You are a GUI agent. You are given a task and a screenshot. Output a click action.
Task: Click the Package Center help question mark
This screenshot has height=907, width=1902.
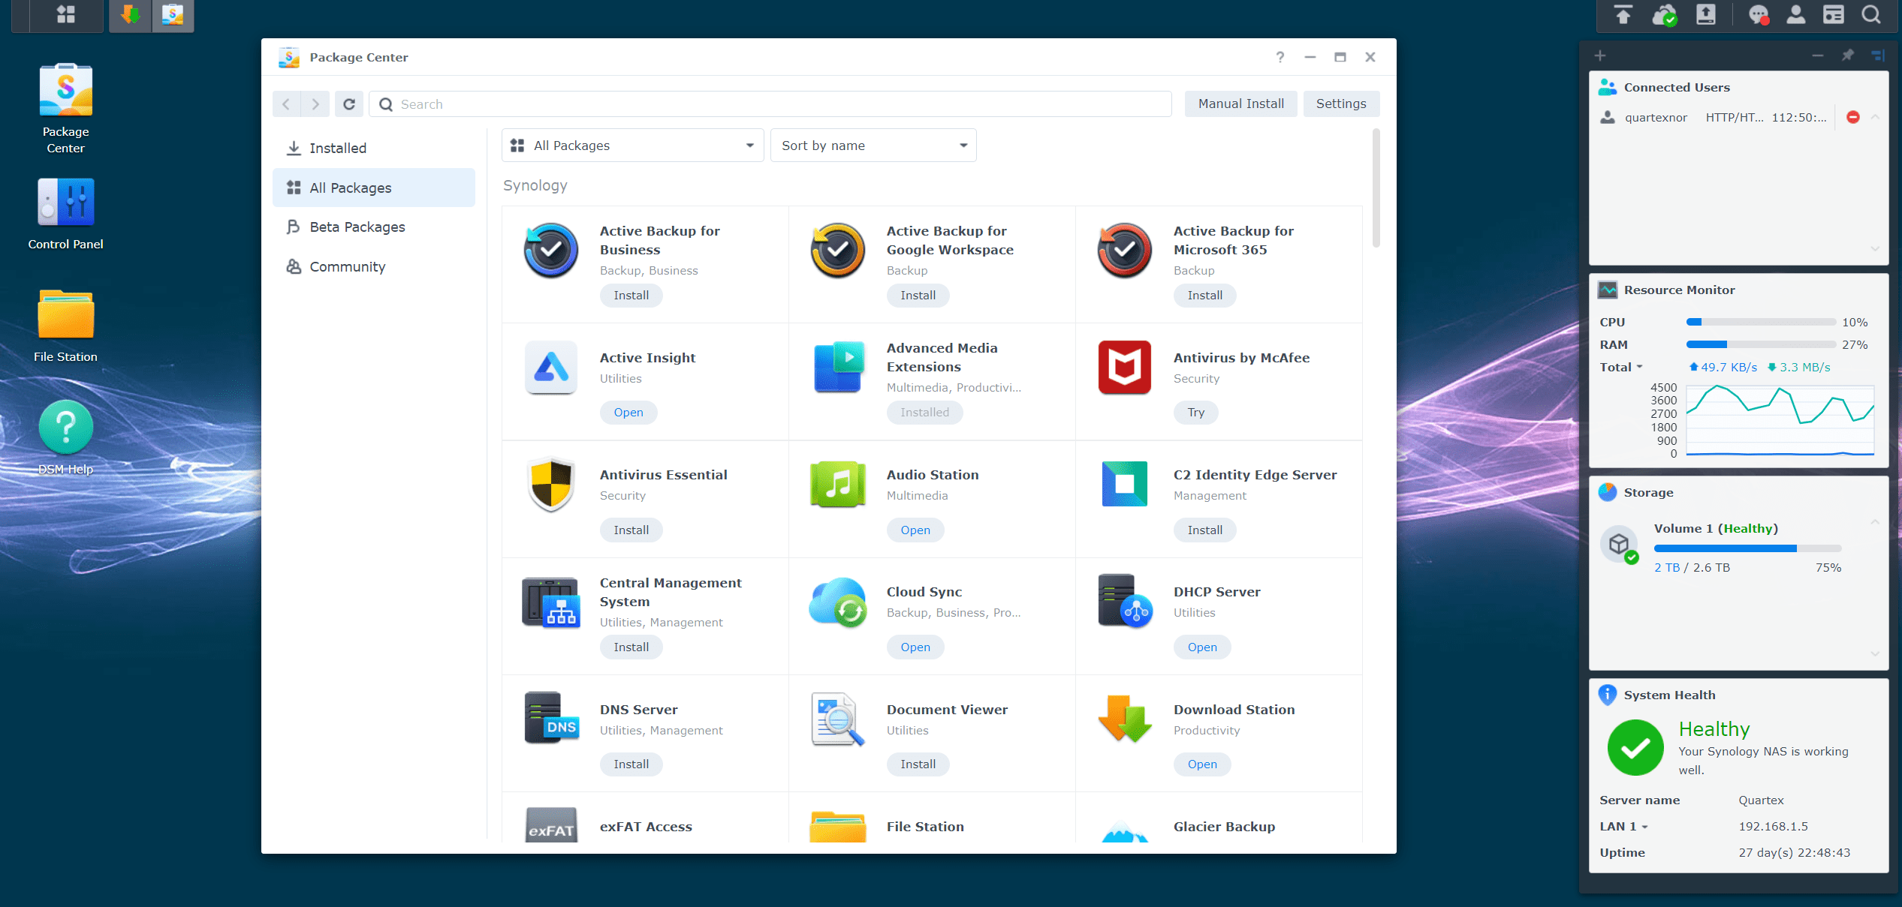click(x=1280, y=57)
